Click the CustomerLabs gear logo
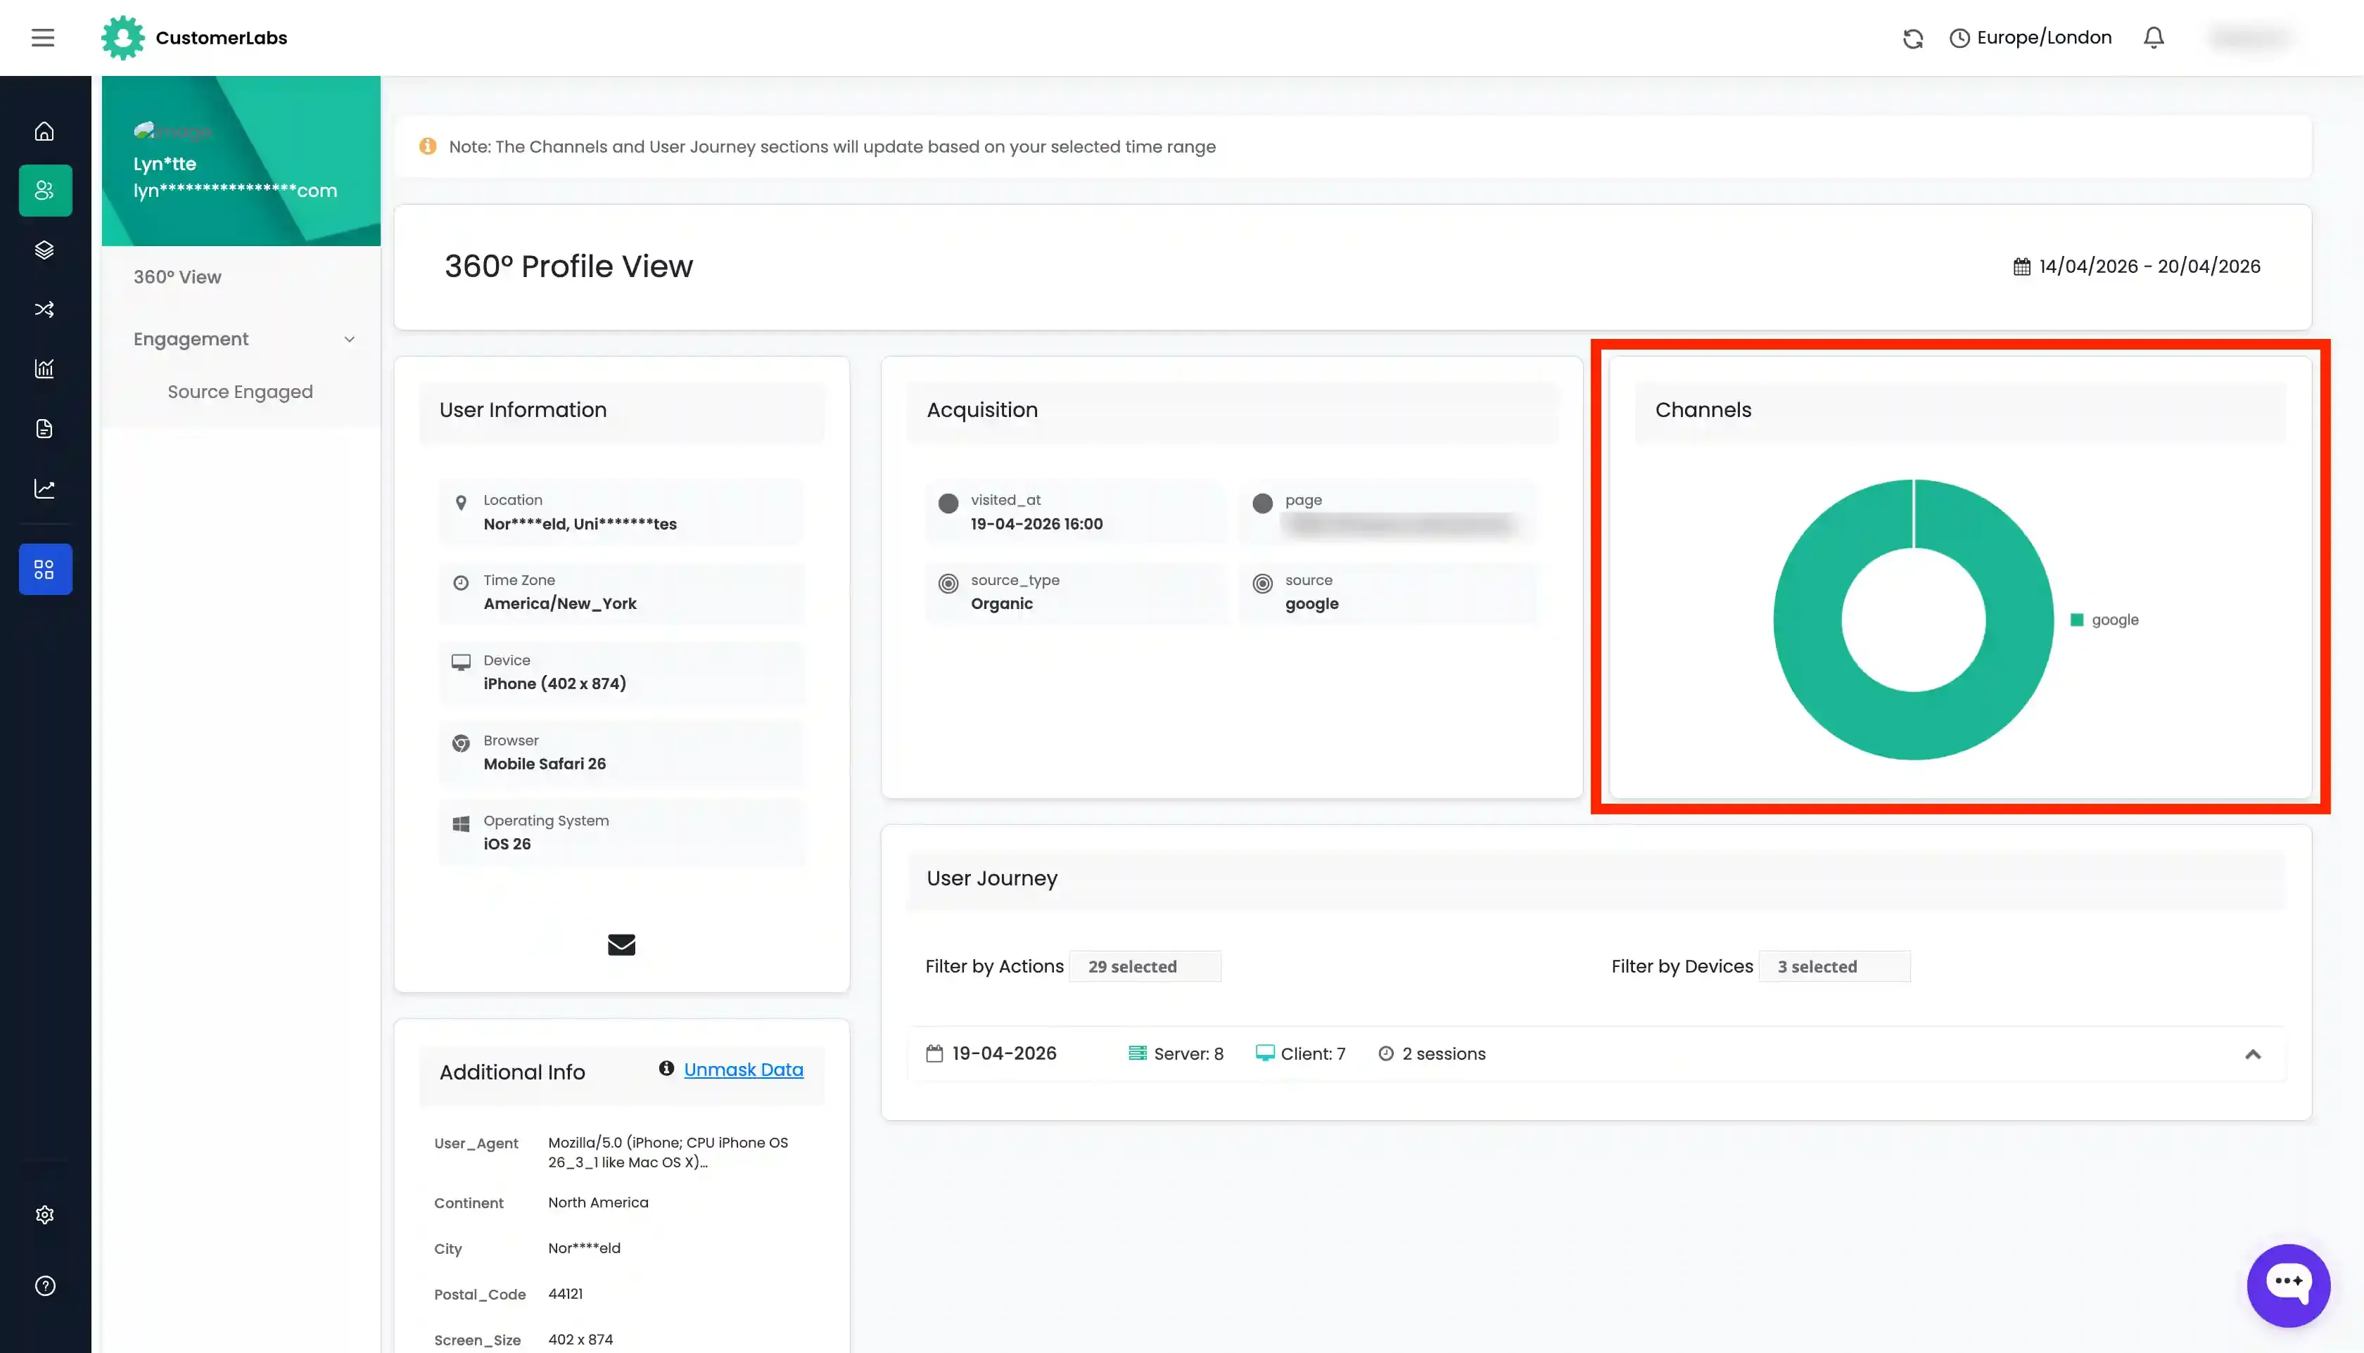2364x1353 pixels. coord(122,38)
